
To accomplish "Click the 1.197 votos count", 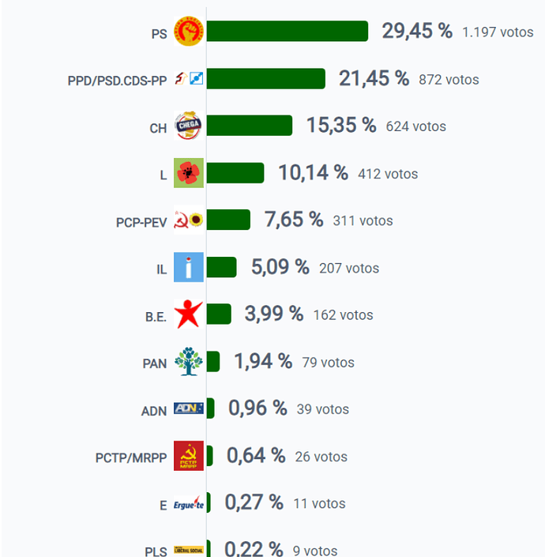I will [x=498, y=32].
